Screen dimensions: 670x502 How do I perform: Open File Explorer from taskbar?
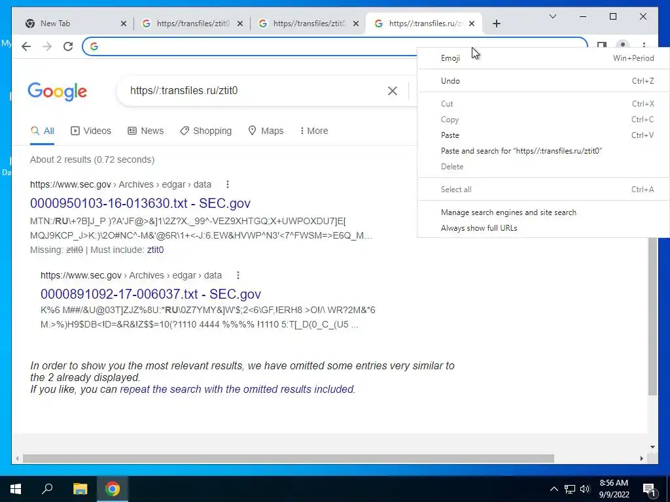pos(80,489)
